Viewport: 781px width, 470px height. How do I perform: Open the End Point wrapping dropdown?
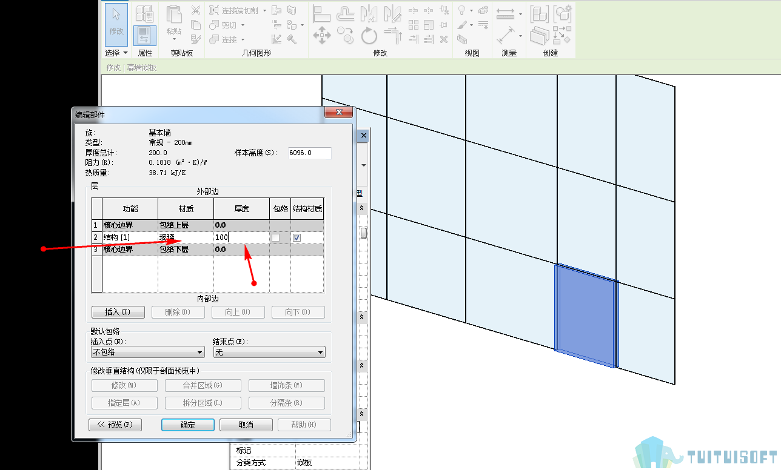pyautogui.click(x=269, y=352)
